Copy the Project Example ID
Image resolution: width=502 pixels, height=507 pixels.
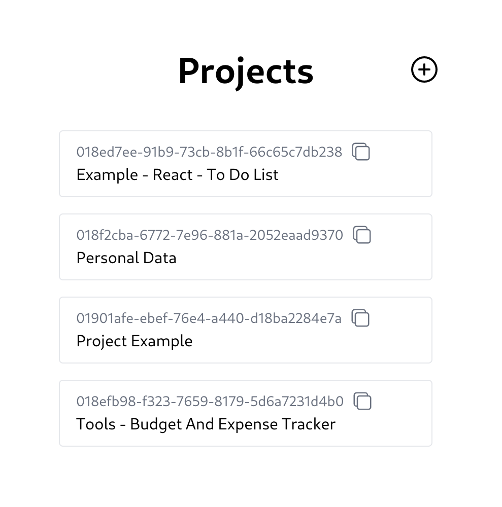pos(361,318)
